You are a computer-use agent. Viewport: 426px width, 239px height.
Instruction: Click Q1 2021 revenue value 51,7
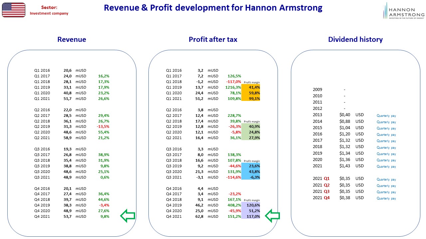pos(68,99)
